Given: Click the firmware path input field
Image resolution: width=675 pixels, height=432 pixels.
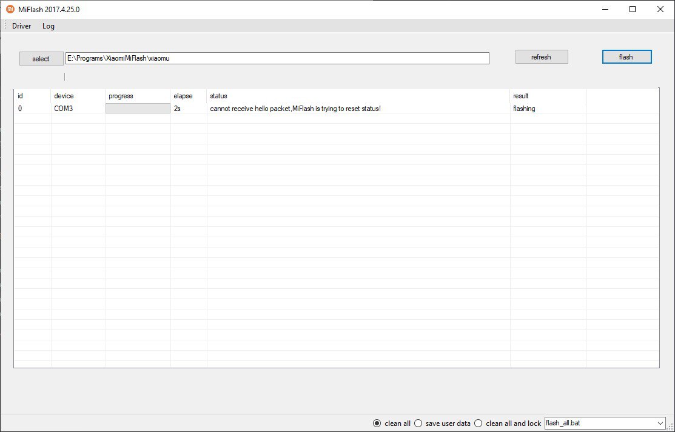Looking at the screenshot, I should pyautogui.click(x=277, y=58).
